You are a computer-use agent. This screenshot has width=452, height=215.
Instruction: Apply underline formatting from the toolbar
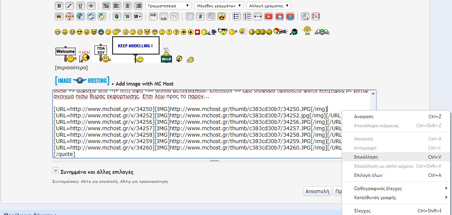(80, 6)
